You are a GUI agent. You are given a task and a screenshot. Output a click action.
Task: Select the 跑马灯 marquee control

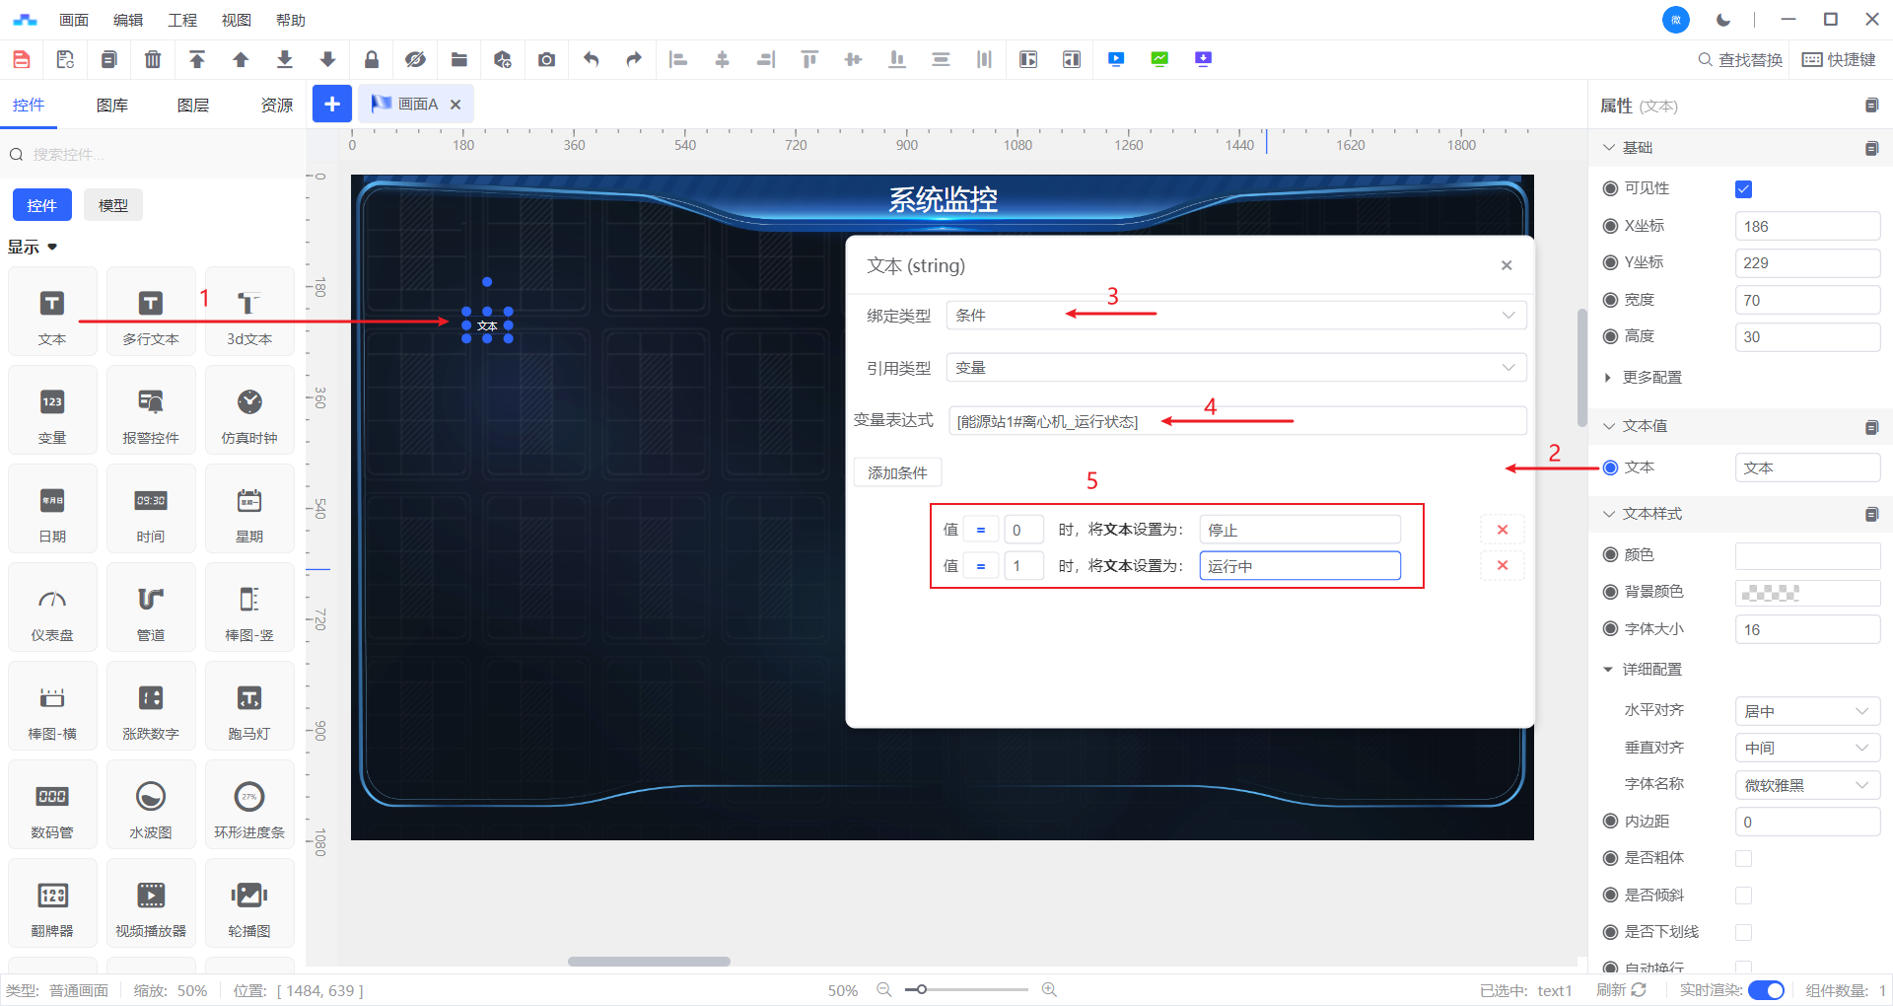[x=249, y=706]
